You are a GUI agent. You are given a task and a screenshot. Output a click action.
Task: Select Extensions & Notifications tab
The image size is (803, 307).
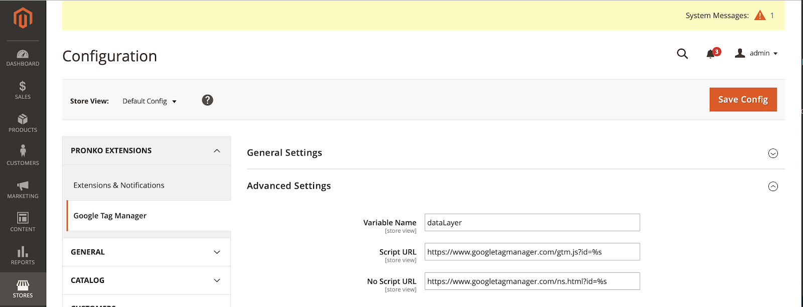(x=119, y=185)
